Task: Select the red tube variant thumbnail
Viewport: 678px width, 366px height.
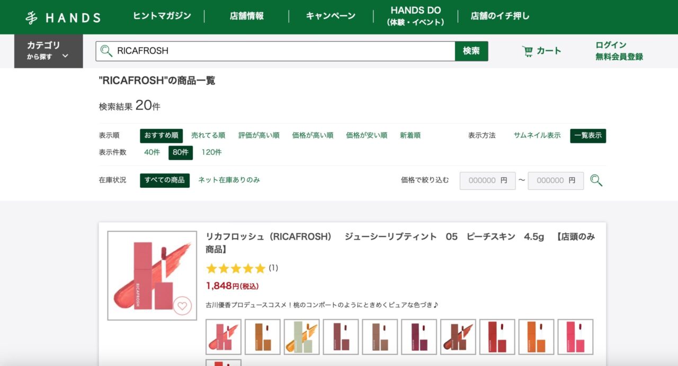Action: pyautogui.click(x=497, y=337)
